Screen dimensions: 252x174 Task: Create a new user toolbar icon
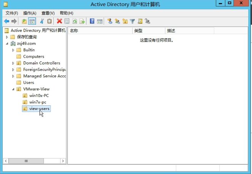click(110, 21)
